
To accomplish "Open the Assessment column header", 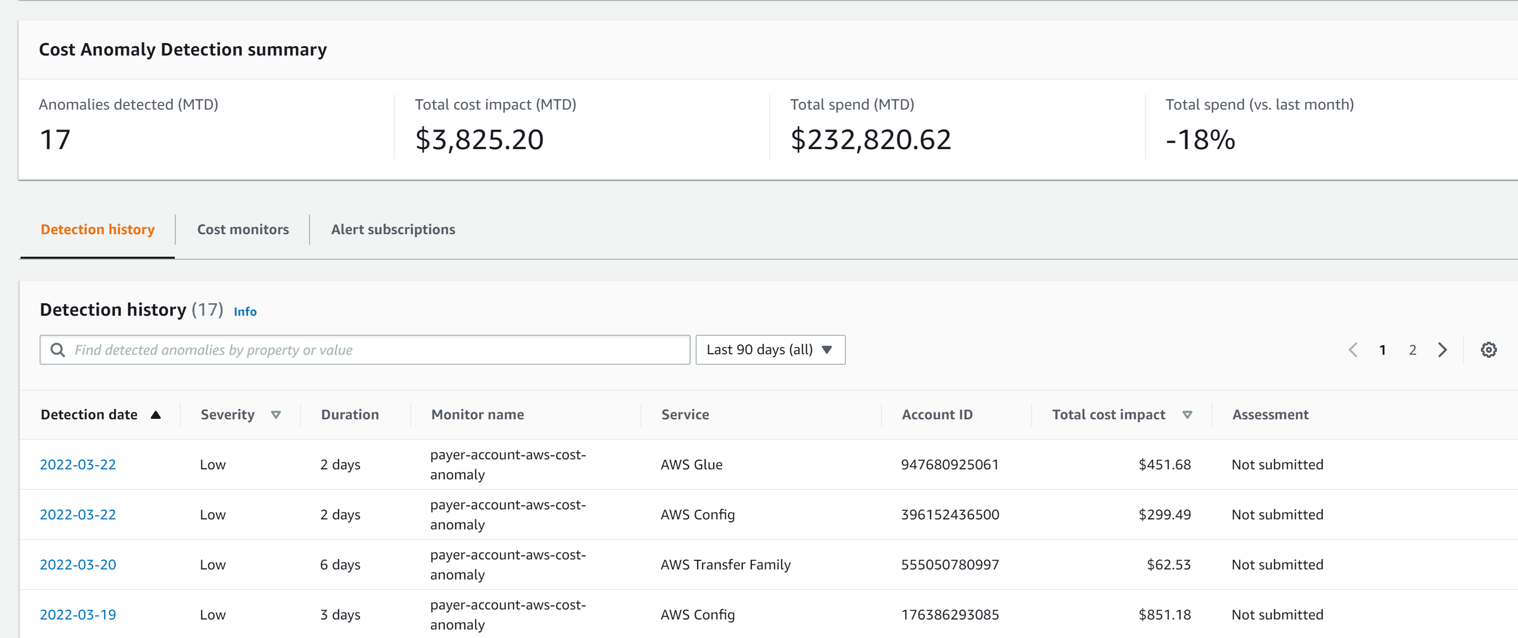I will click(1271, 414).
